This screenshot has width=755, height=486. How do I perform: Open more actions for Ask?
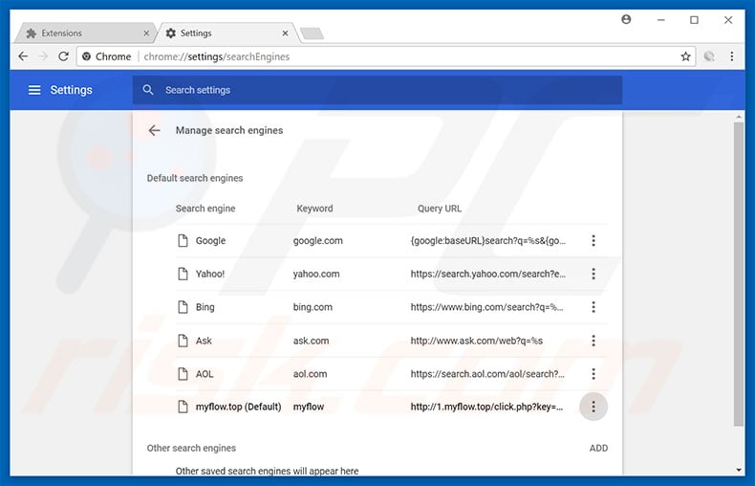pos(593,341)
